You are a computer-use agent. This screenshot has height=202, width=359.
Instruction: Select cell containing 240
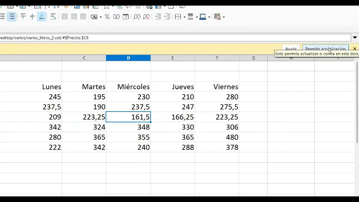tap(128, 147)
